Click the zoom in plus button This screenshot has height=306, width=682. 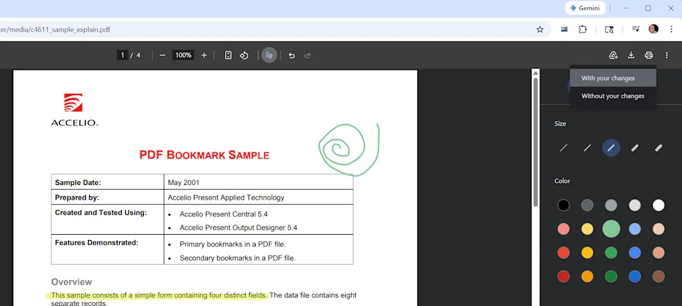coord(204,55)
